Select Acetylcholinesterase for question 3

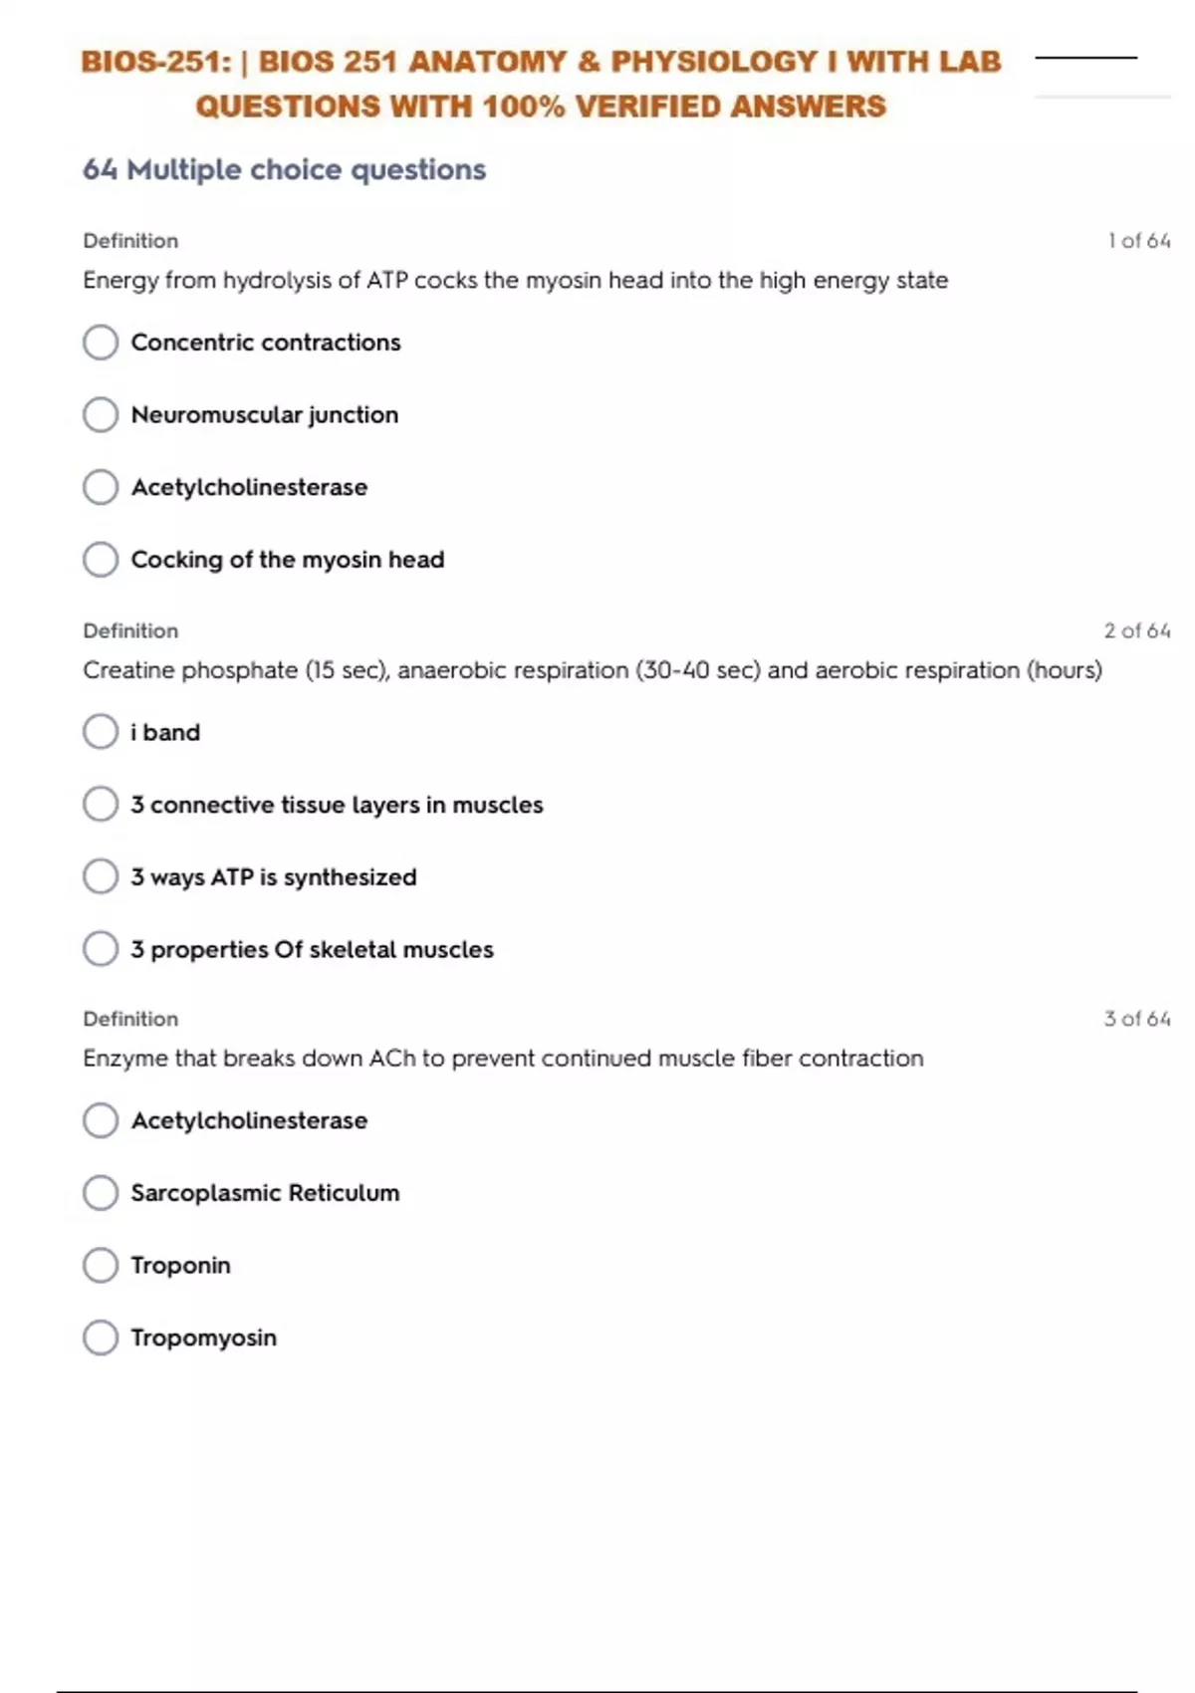101,1120
